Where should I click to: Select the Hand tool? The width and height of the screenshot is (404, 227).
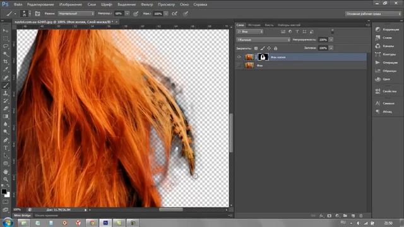coord(6,172)
